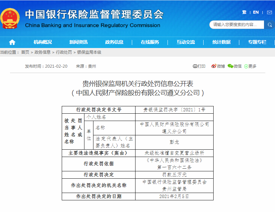Click the 微博 share label

(221, 66)
